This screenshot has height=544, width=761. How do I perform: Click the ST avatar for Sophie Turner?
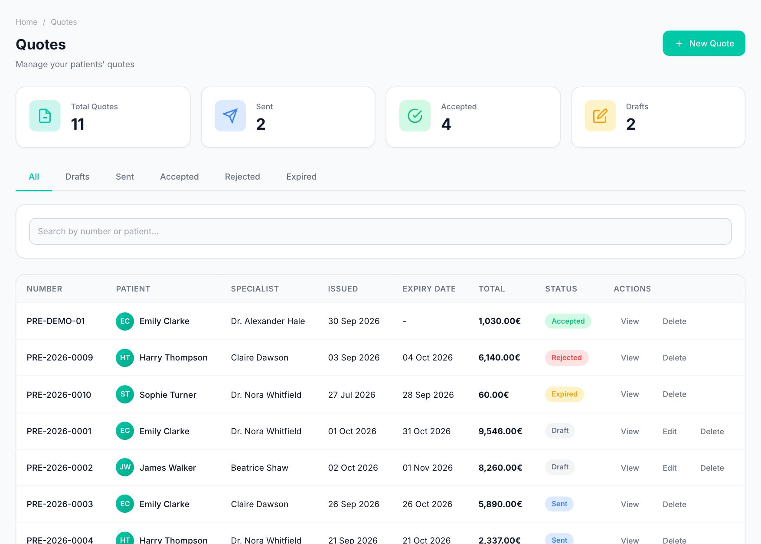(125, 394)
